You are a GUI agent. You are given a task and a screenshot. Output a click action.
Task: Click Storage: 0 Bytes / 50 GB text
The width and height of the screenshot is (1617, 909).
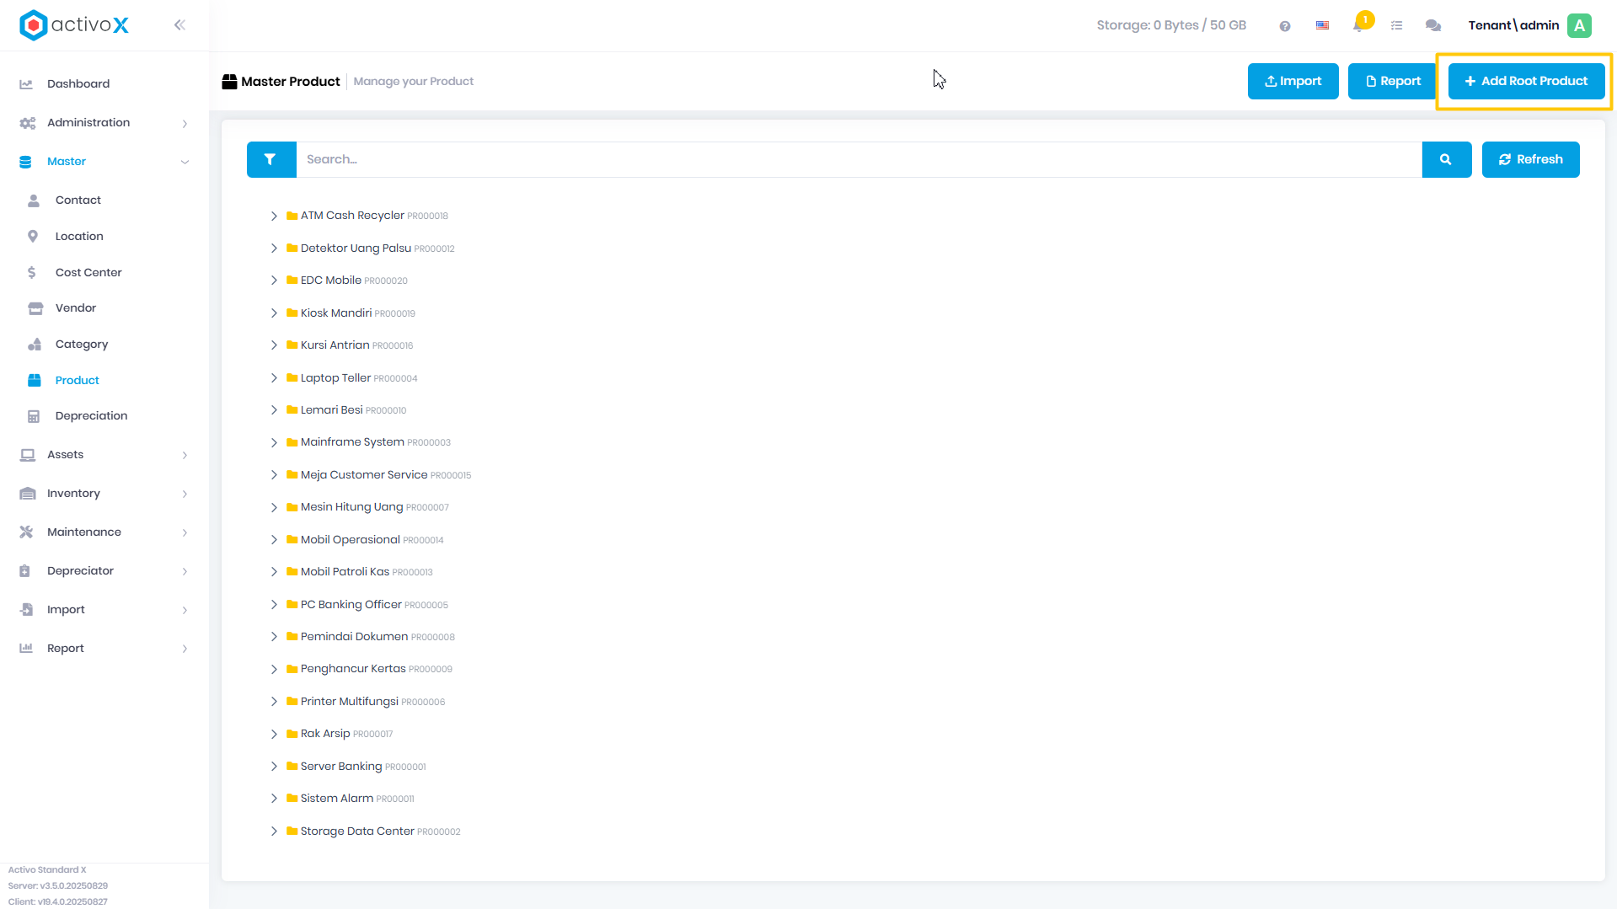pyautogui.click(x=1171, y=25)
